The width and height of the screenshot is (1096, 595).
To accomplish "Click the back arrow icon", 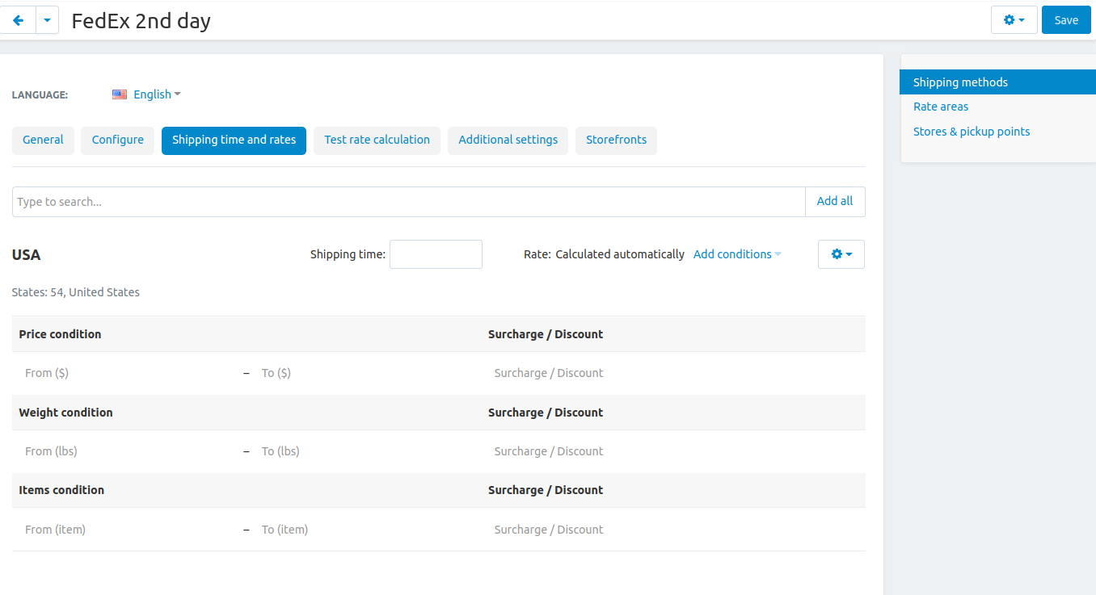I will click(18, 20).
